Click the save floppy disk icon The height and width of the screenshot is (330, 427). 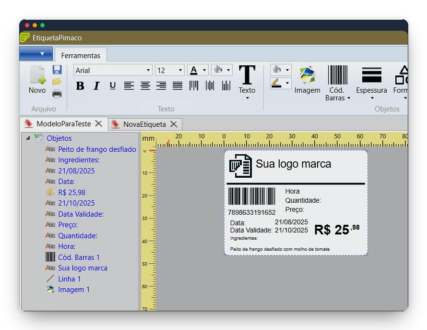click(x=57, y=70)
